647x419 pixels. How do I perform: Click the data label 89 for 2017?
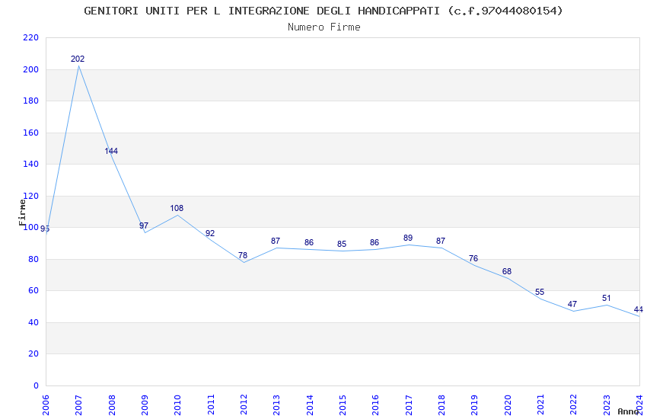[x=408, y=238]
